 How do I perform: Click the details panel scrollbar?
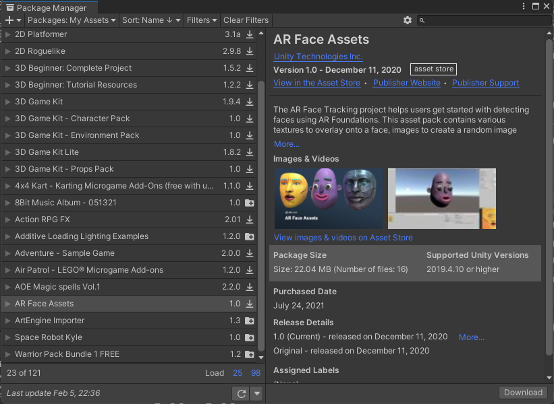point(549,197)
